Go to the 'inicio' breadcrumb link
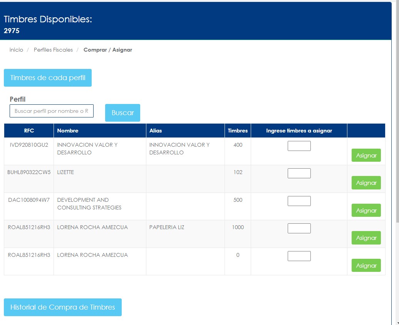The image size is (399, 325). (16, 50)
